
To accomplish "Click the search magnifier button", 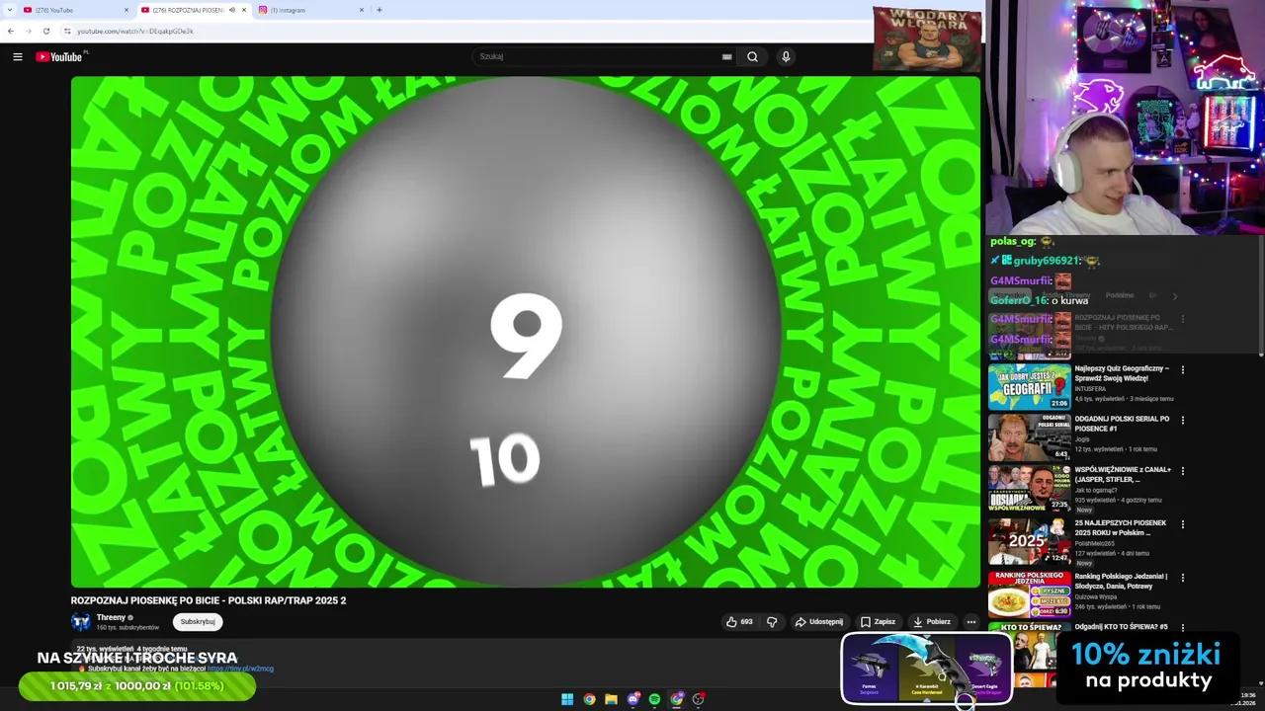I will (752, 56).
